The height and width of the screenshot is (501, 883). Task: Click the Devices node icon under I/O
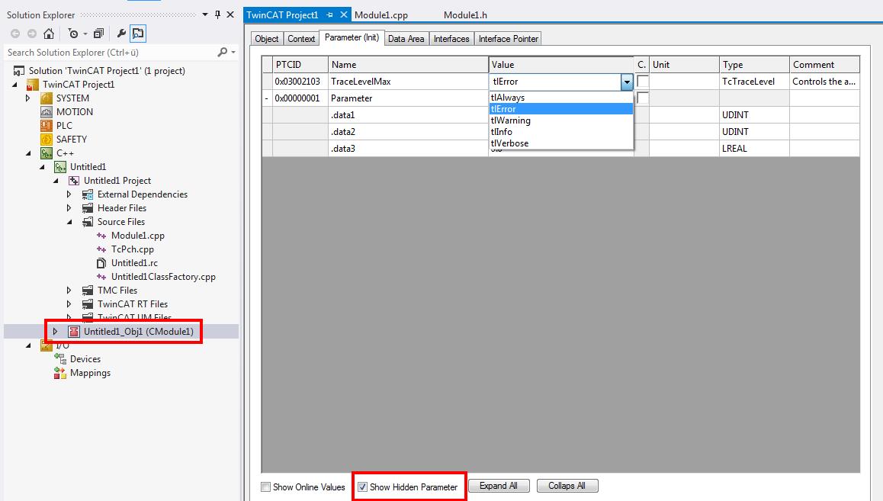[59, 359]
